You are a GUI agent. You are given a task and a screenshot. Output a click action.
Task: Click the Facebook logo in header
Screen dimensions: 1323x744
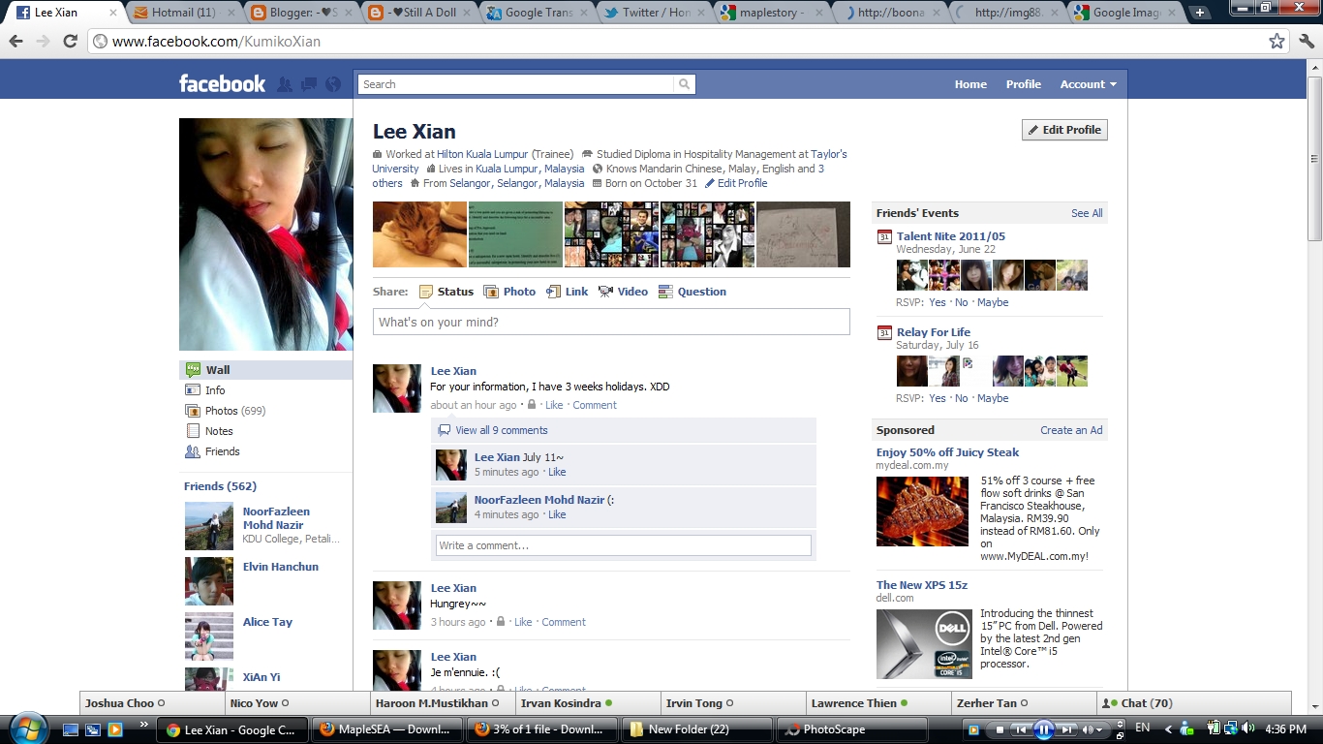(x=222, y=83)
